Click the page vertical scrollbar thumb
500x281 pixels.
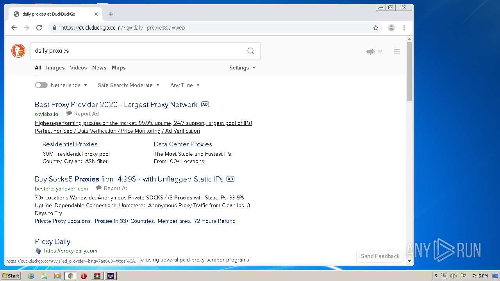click(x=409, y=71)
